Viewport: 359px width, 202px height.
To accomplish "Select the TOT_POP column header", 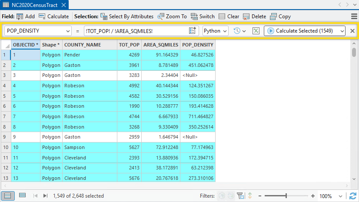I will (x=129, y=45).
